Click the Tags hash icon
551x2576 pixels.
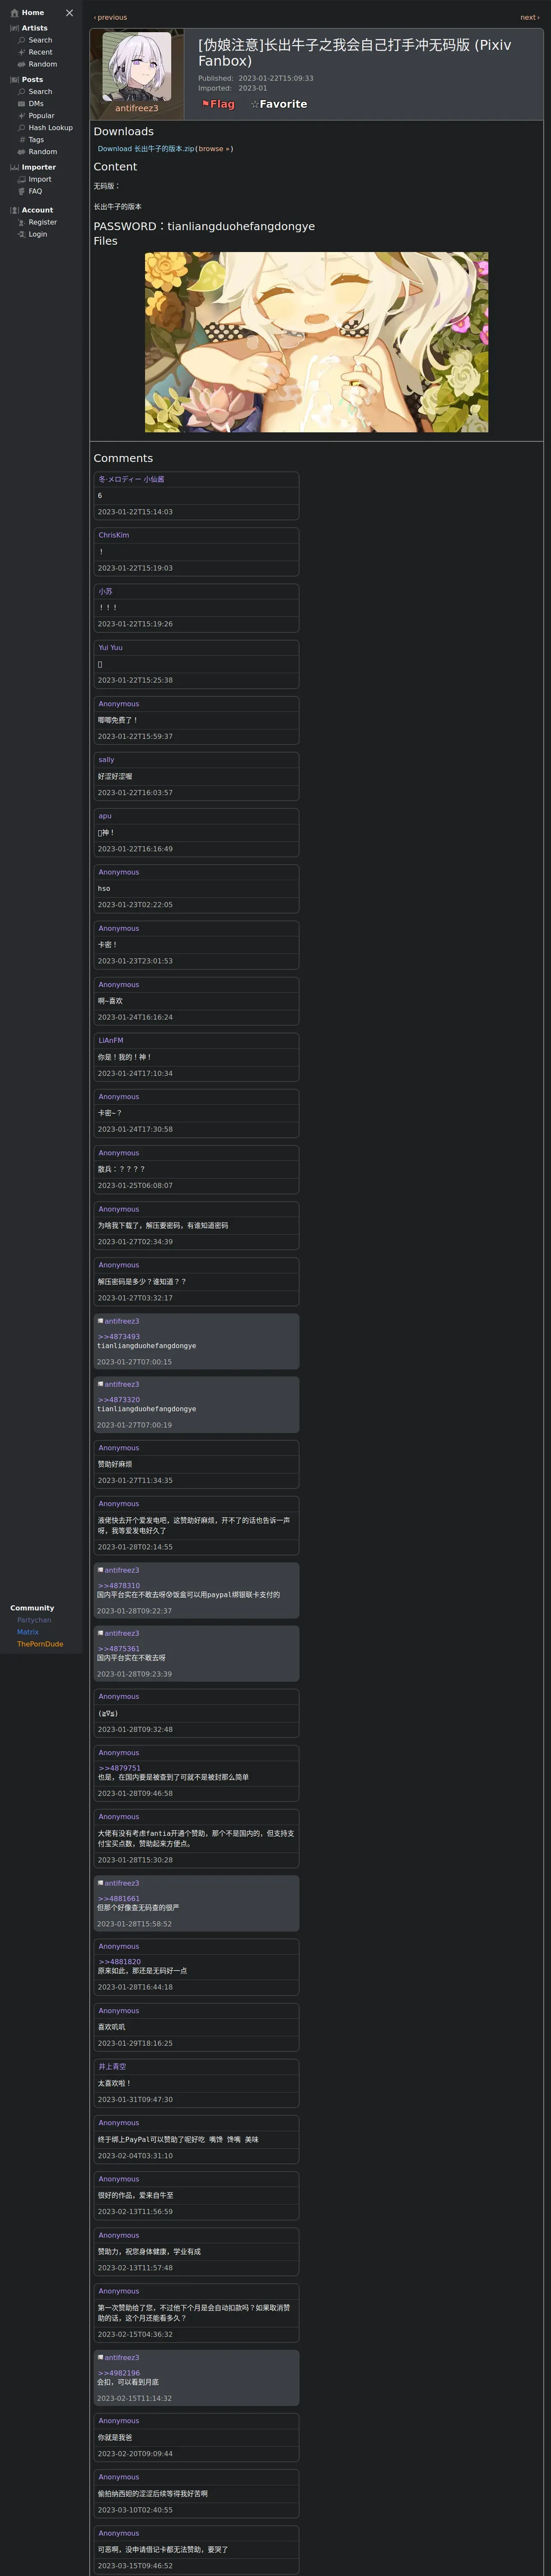22,139
